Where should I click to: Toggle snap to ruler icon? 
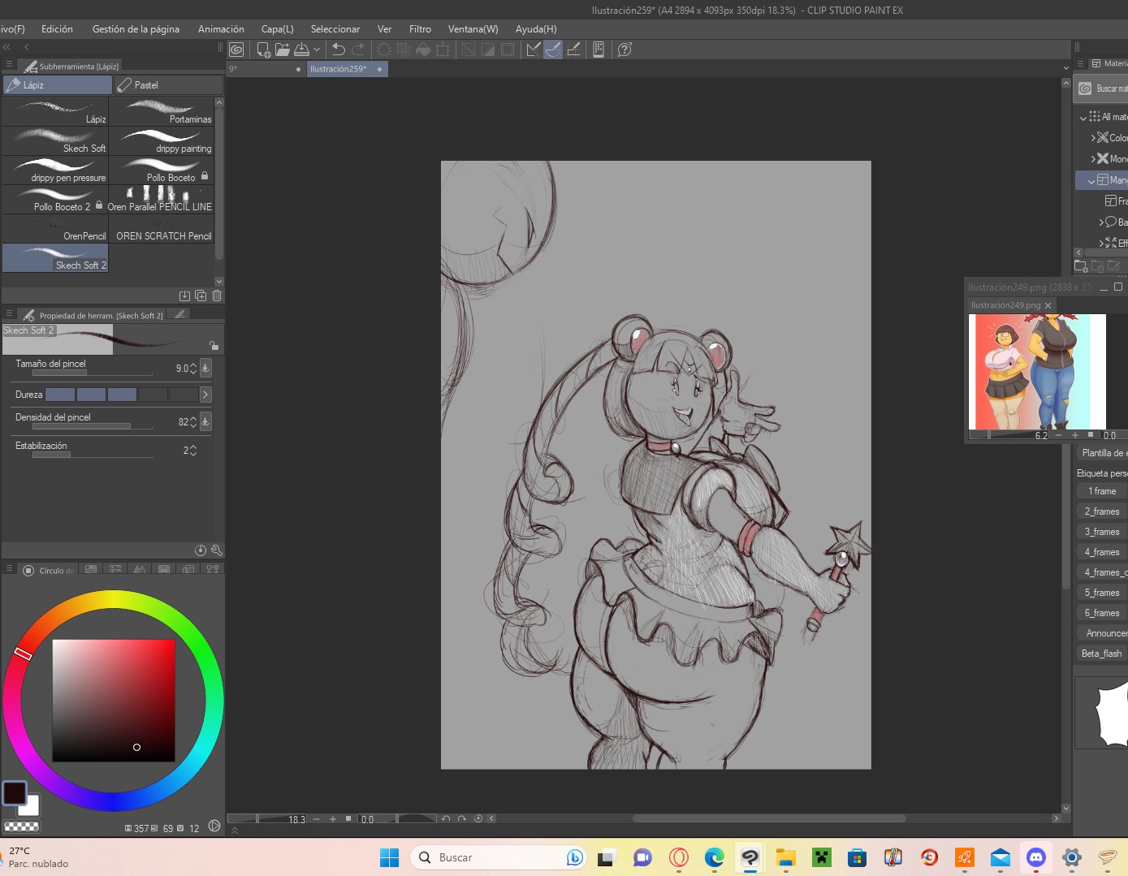534,50
